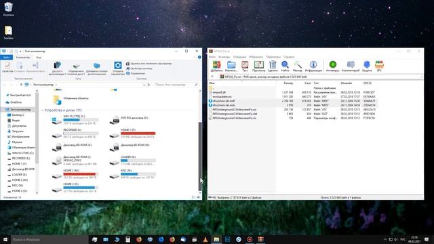Screen dimensions: 434x244
Task: Click the Explorer up-arrow navigation button
Action: point(21,85)
